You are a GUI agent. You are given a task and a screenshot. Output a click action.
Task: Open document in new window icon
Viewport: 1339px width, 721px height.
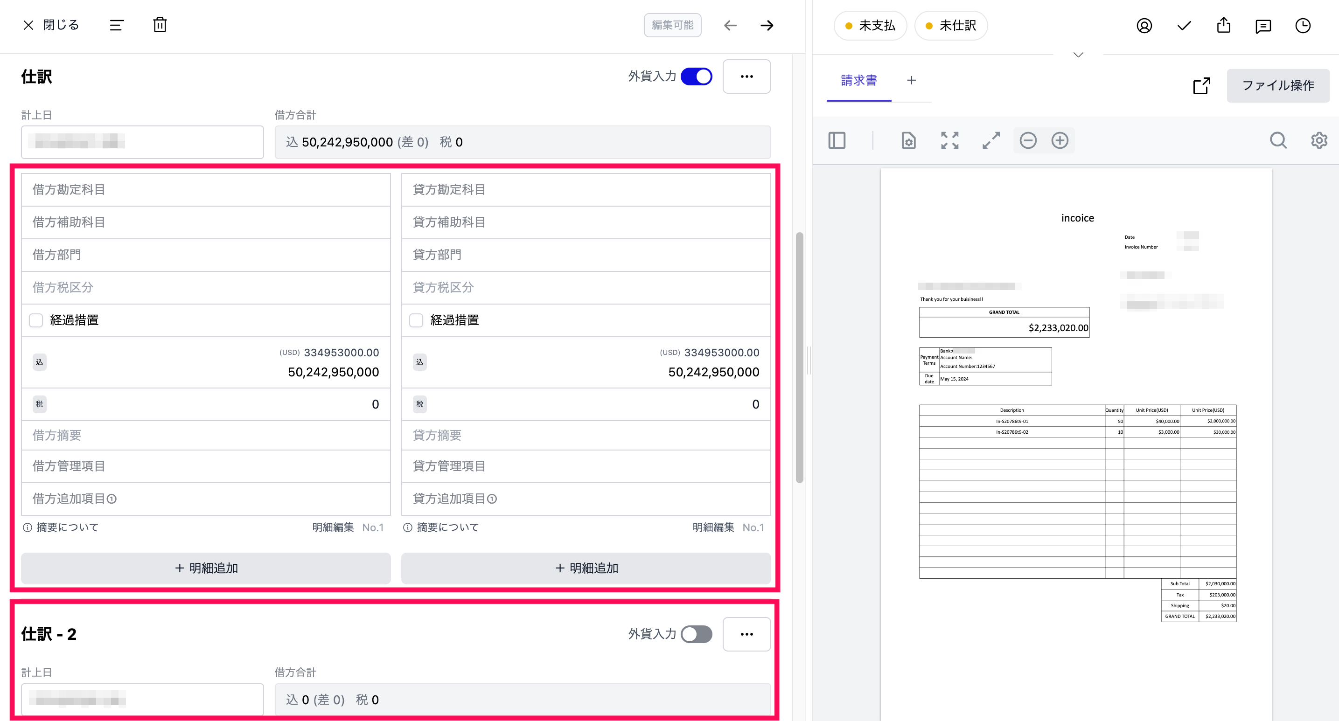pyautogui.click(x=1201, y=86)
